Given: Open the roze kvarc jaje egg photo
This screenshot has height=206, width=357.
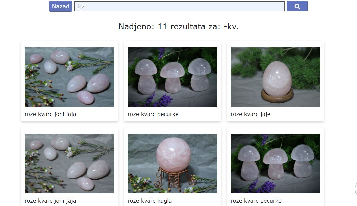Looking at the screenshot, I should pyautogui.click(x=275, y=77).
